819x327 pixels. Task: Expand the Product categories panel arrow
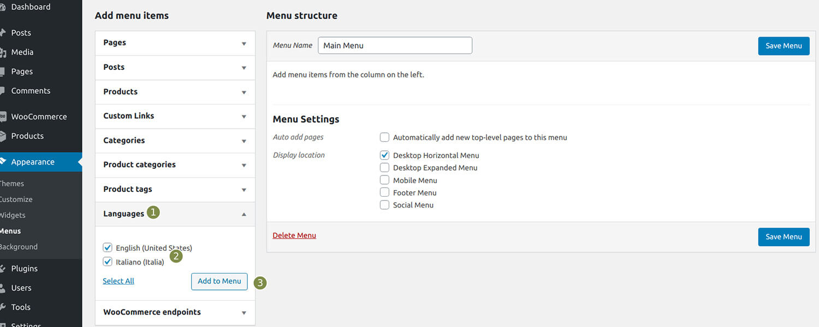(244, 166)
